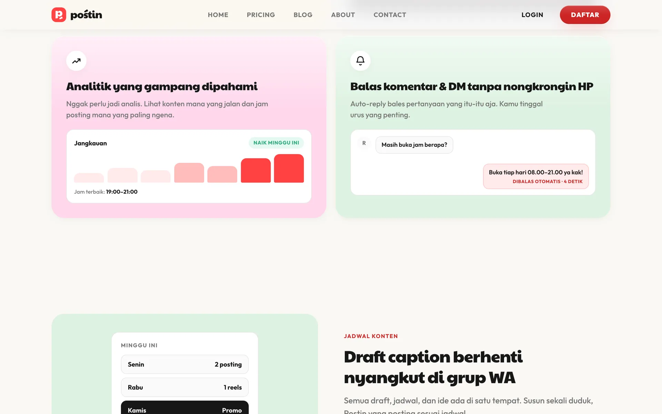Click the postin logo icon
This screenshot has width=662, height=414.
point(59,15)
